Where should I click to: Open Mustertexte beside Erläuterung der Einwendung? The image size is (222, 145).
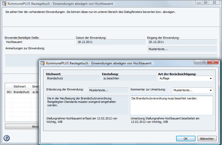108,90
